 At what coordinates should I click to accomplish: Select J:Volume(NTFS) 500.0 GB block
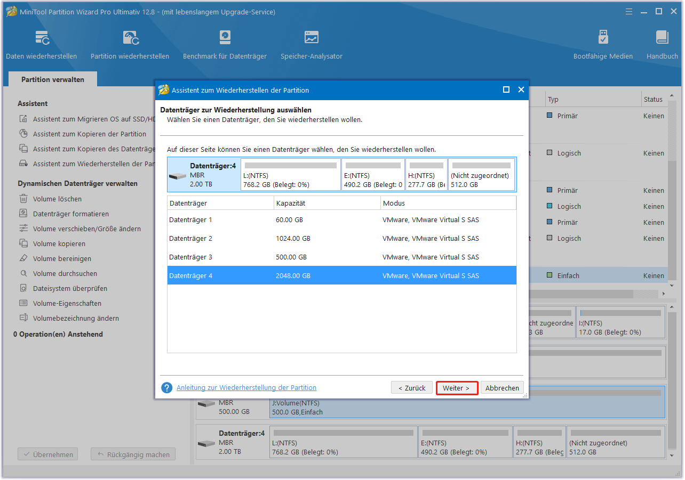point(467,402)
